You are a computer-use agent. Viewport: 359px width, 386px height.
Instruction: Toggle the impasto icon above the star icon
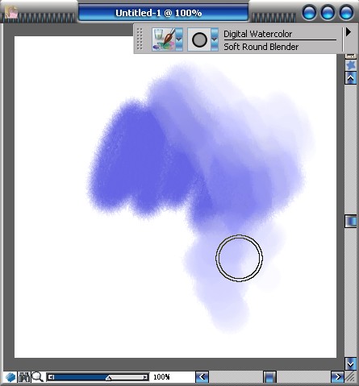(351, 56)
